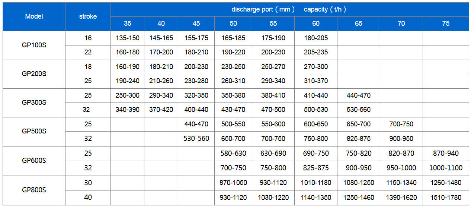Viewport: 471px width, 208px height.
Task: Click the Model column header
Action: (34, 16)
